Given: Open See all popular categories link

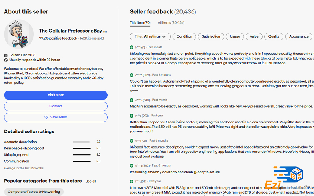Looking at the screenshot, I should pyautogui.click(x=91, y=181).
